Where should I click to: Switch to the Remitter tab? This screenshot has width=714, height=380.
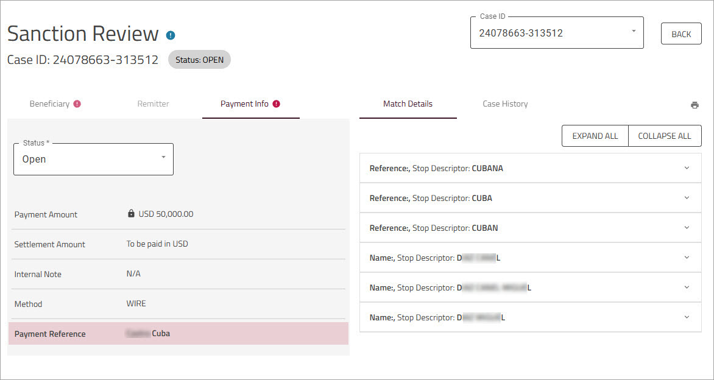point(153,104)
